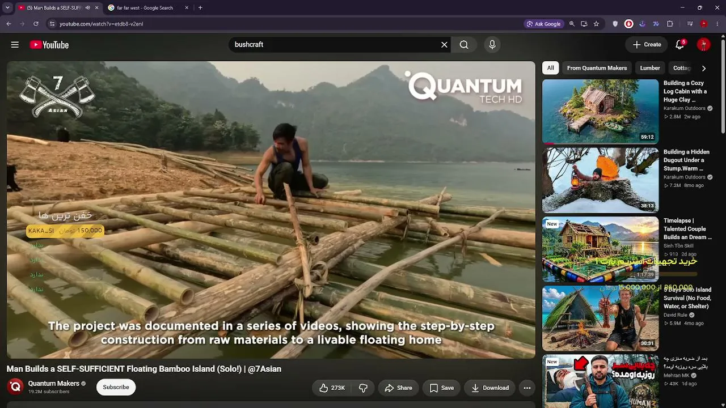Viewport: 726px width, 408px height.
Task: Open the Extensions puzzle icon
Action: pos(670,24)
